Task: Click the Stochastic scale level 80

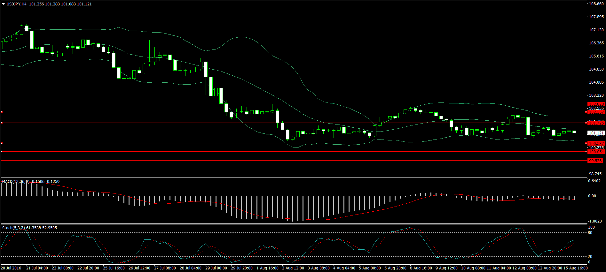Action: [590, 233]
